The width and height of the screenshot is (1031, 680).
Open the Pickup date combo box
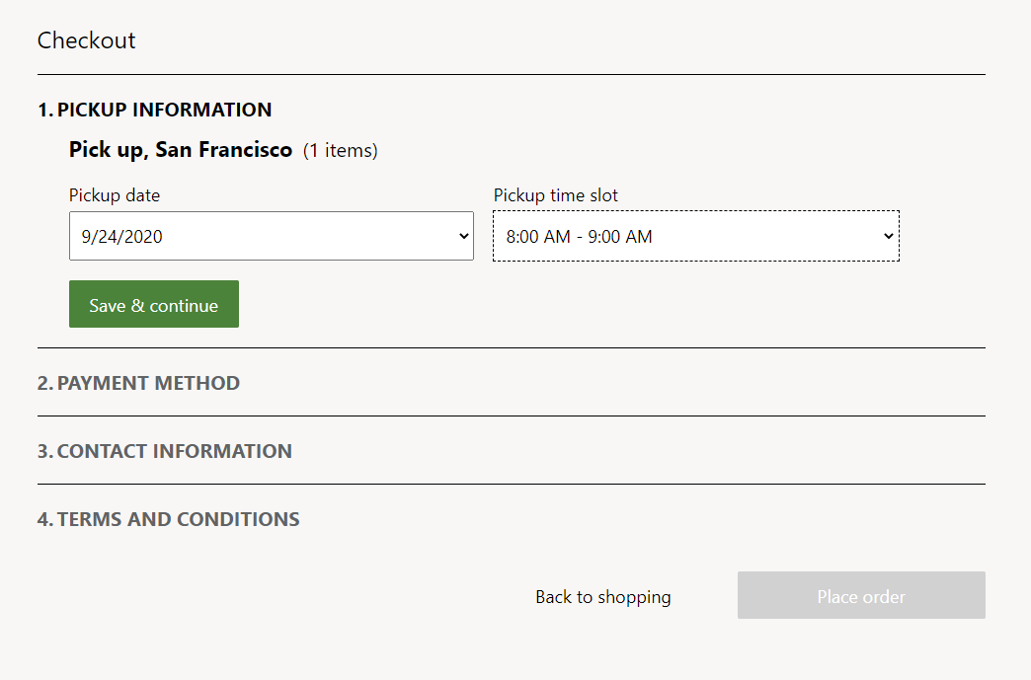pyautogui.click(x=272, y=236)
